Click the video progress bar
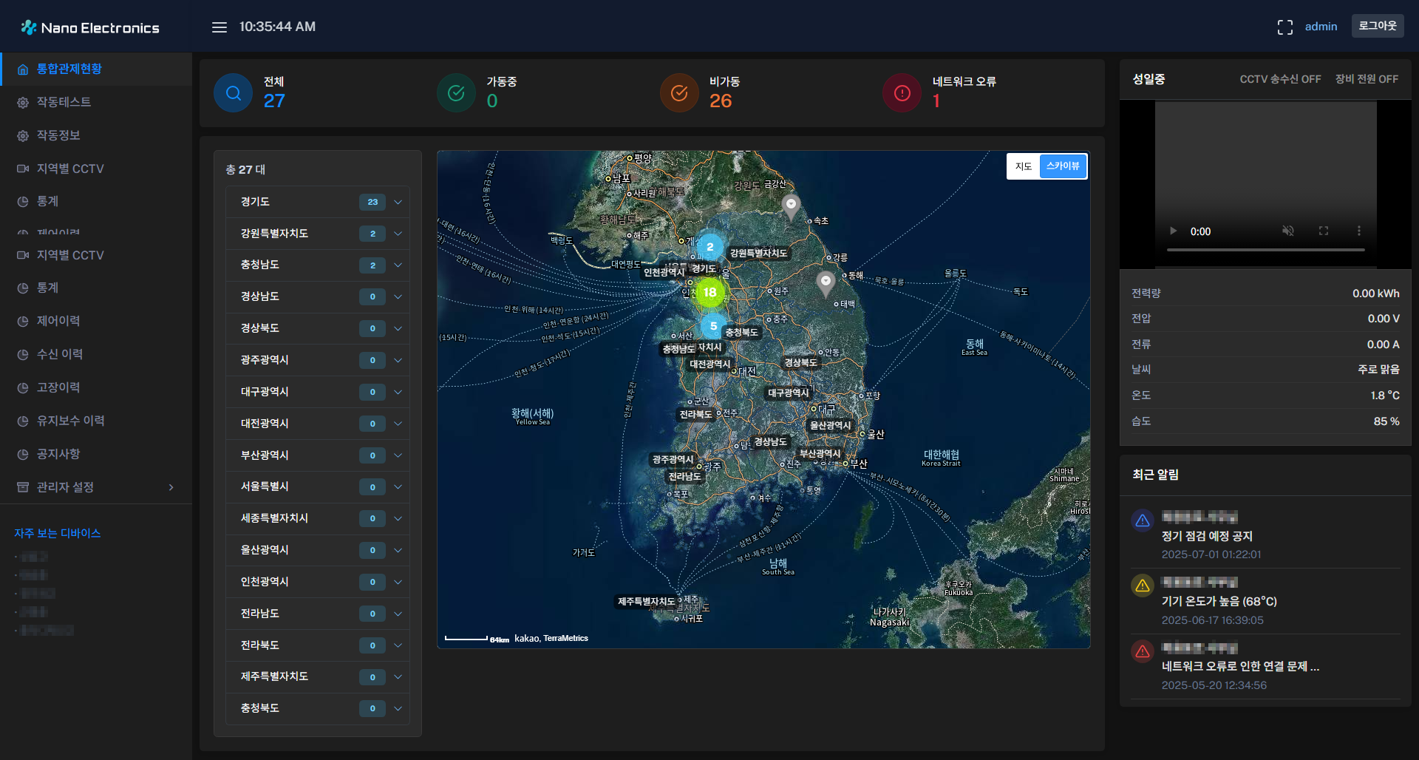This screenshot has width=1419, height=760. (1265, 250)
